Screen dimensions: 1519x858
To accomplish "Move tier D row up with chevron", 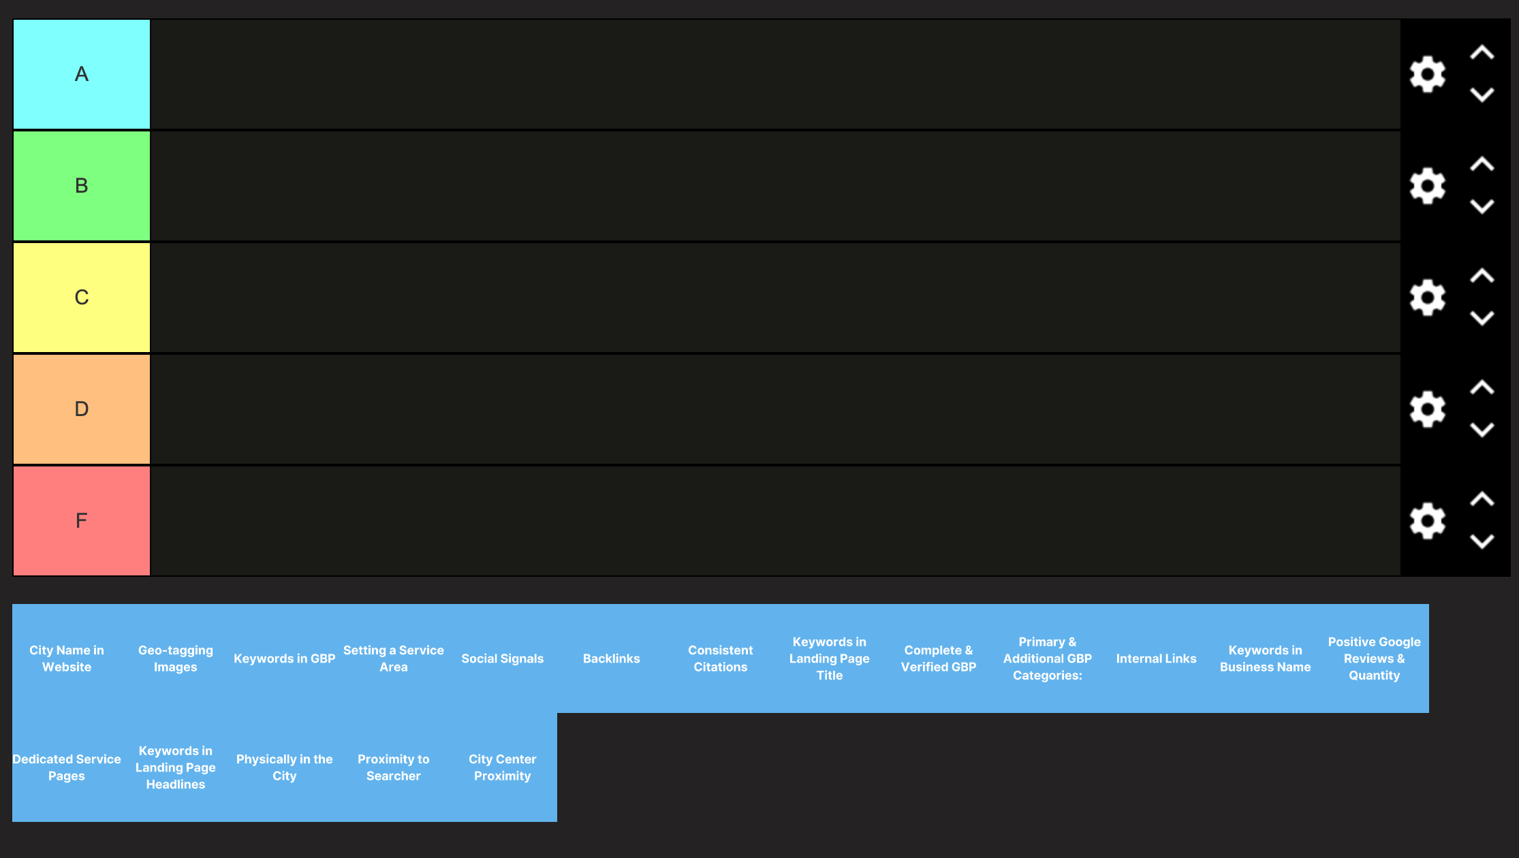I will pos(1482,388).
